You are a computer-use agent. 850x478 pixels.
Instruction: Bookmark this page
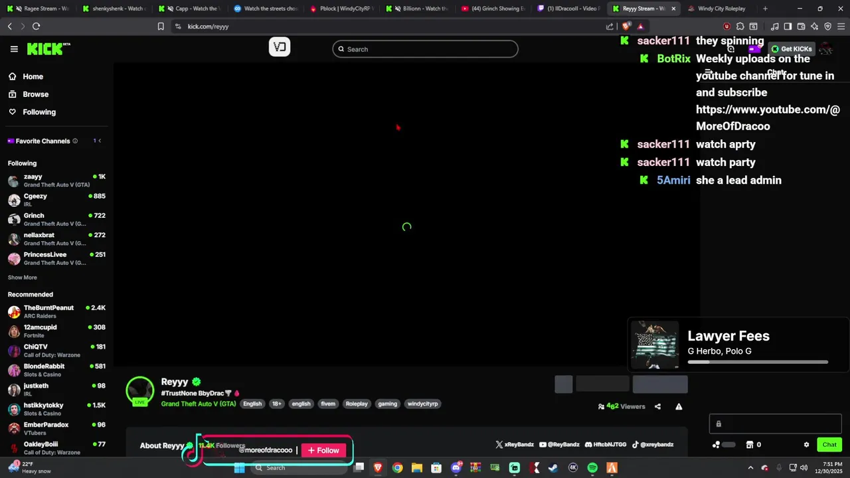161,27
